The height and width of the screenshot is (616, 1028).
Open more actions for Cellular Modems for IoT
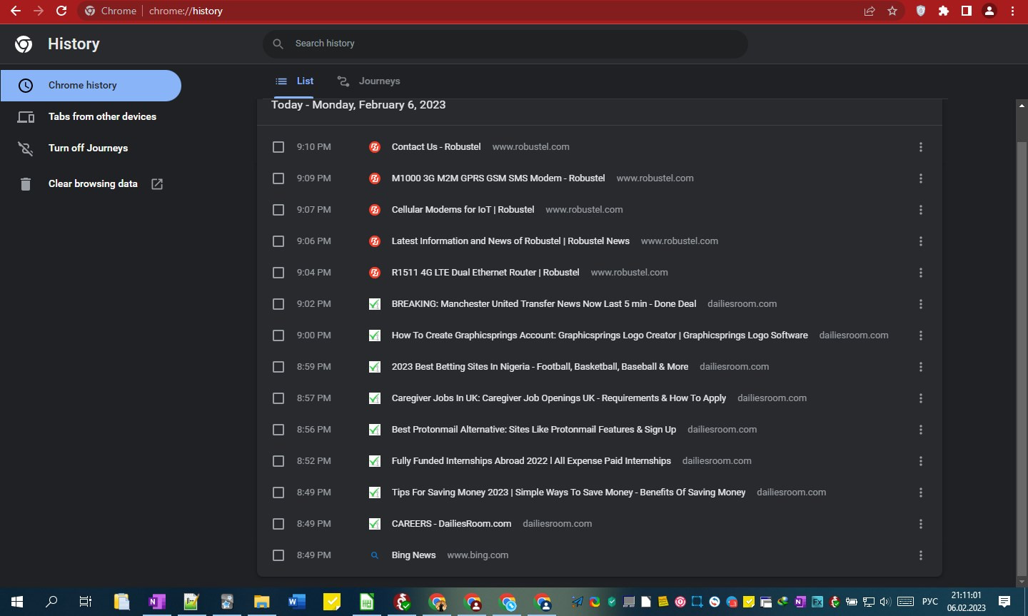[921, 210]
